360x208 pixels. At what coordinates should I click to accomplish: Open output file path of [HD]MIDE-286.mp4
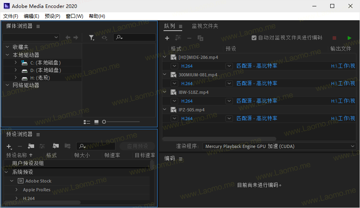343,66
